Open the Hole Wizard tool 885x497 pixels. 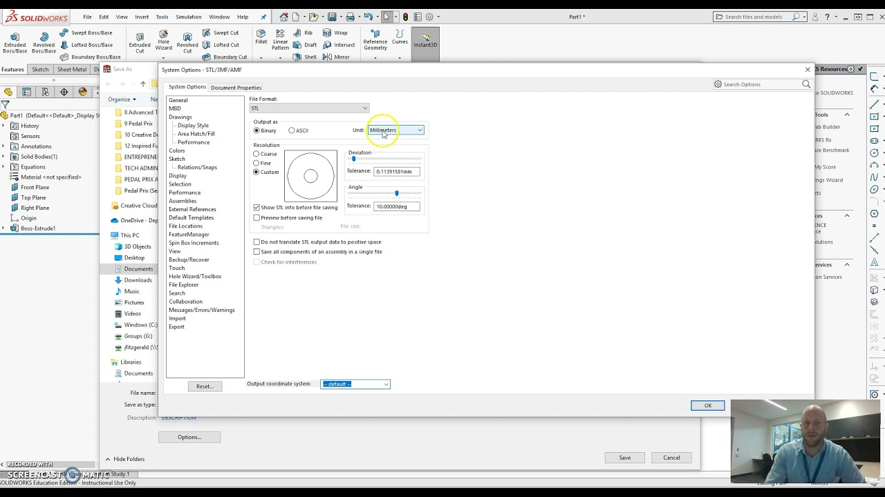164,41
